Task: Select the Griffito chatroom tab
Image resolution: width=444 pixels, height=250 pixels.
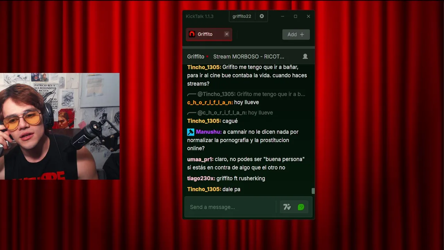Action: point(209,34)
